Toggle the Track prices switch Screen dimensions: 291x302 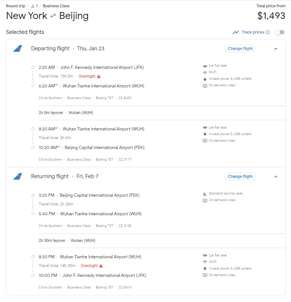(x=279, y=32)
